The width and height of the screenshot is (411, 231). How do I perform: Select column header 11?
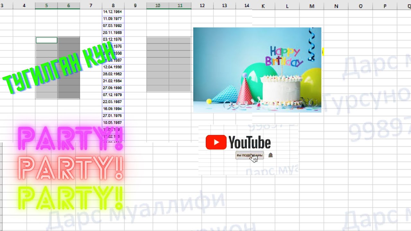[x=180, y=5]
